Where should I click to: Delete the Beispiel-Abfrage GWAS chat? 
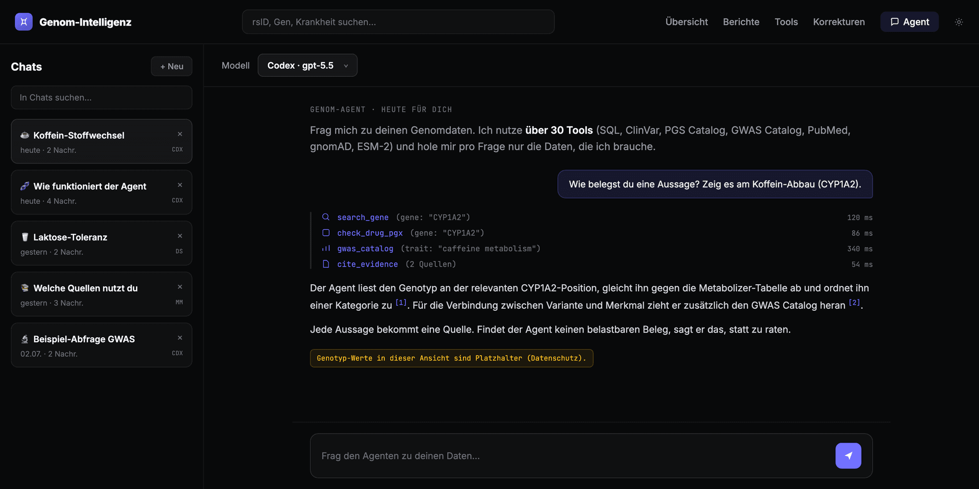tap(180, 338)
